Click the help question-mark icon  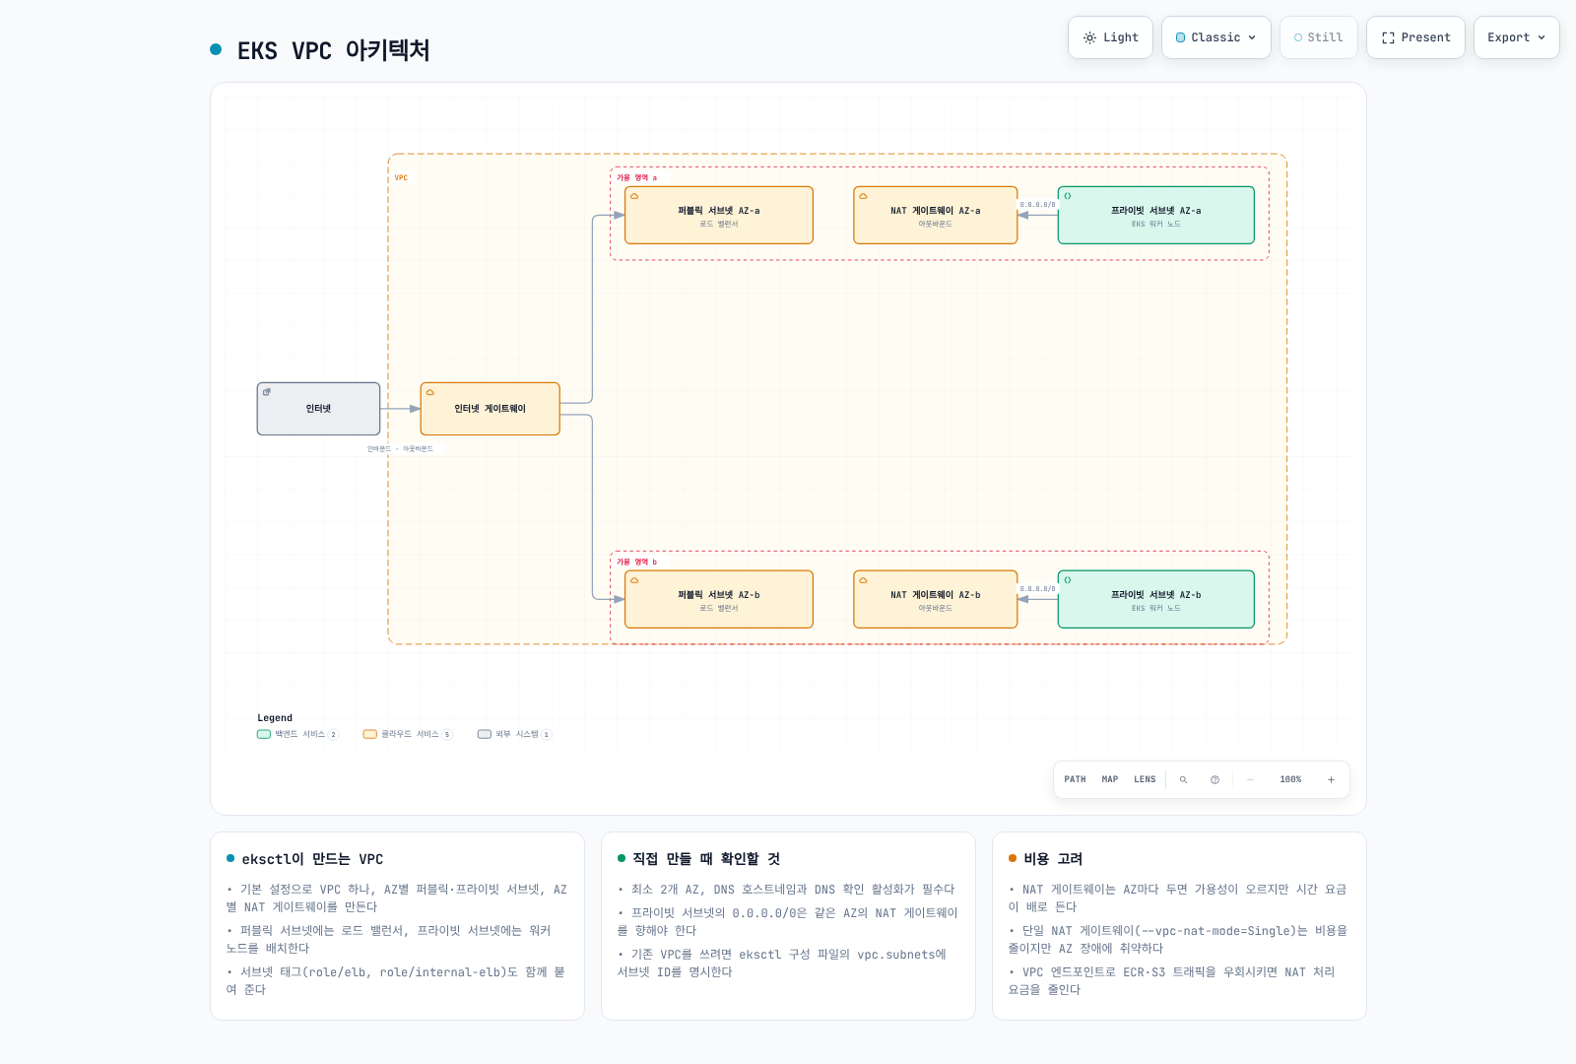click(x=1215, y=779)
